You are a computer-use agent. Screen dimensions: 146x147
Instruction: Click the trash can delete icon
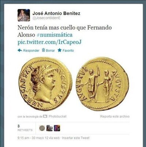click(43, 50)
